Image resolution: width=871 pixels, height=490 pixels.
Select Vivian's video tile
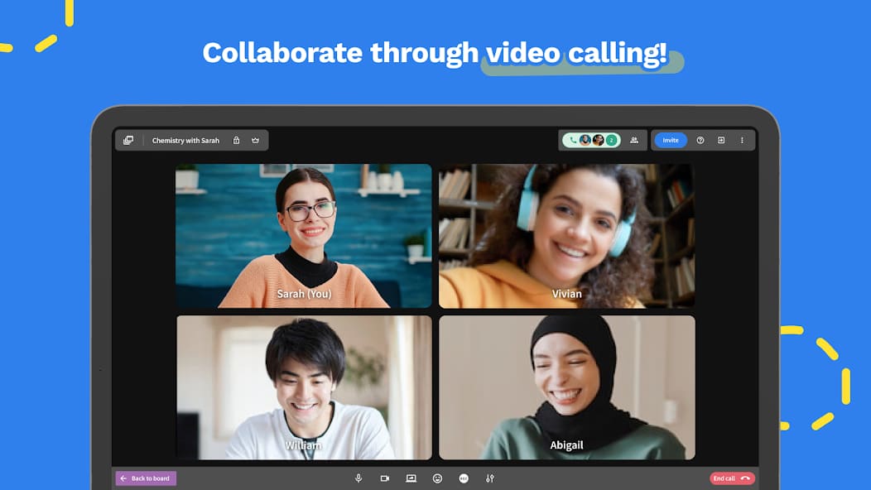pos(566,236)
